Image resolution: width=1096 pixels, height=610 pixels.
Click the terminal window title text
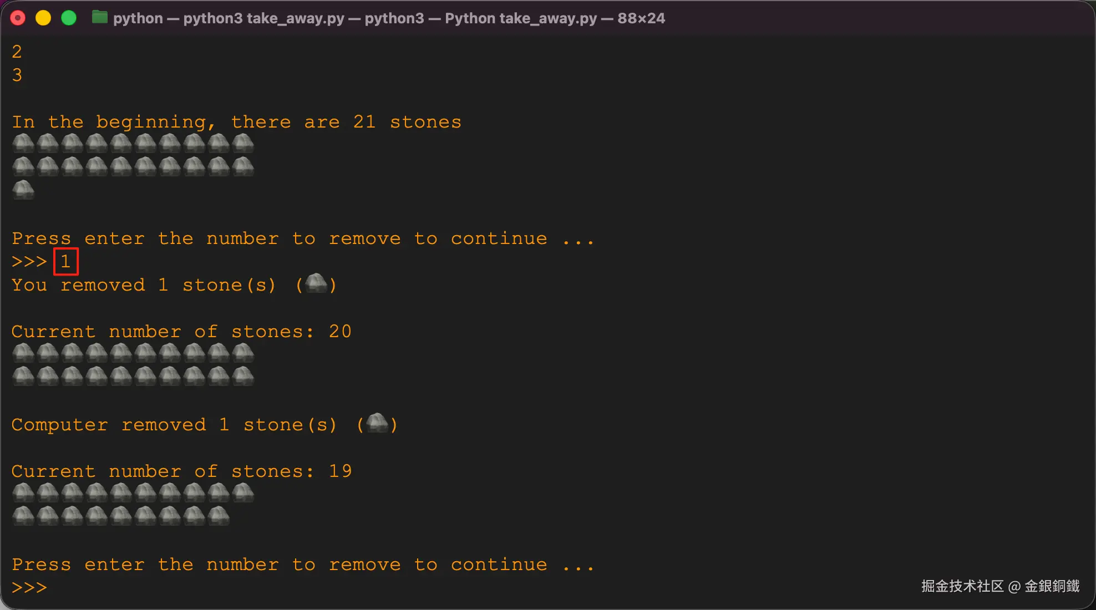click(x=389, y=18)
